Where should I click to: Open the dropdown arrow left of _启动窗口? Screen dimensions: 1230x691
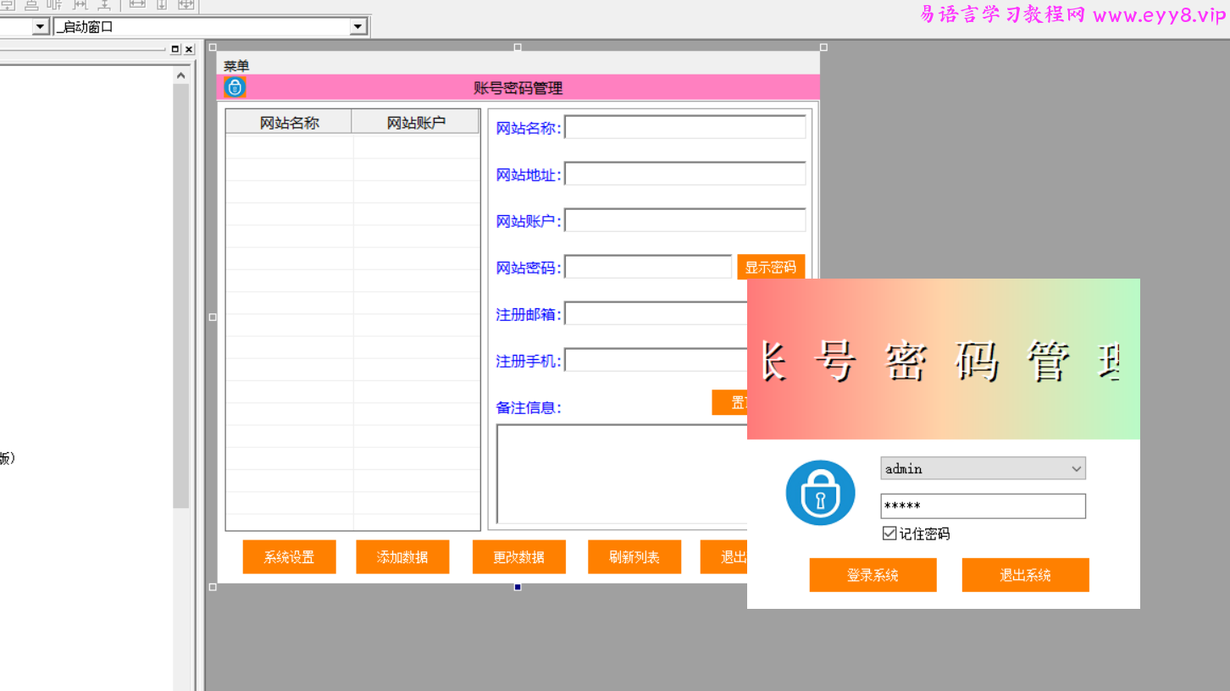click(x=40, y=27)
